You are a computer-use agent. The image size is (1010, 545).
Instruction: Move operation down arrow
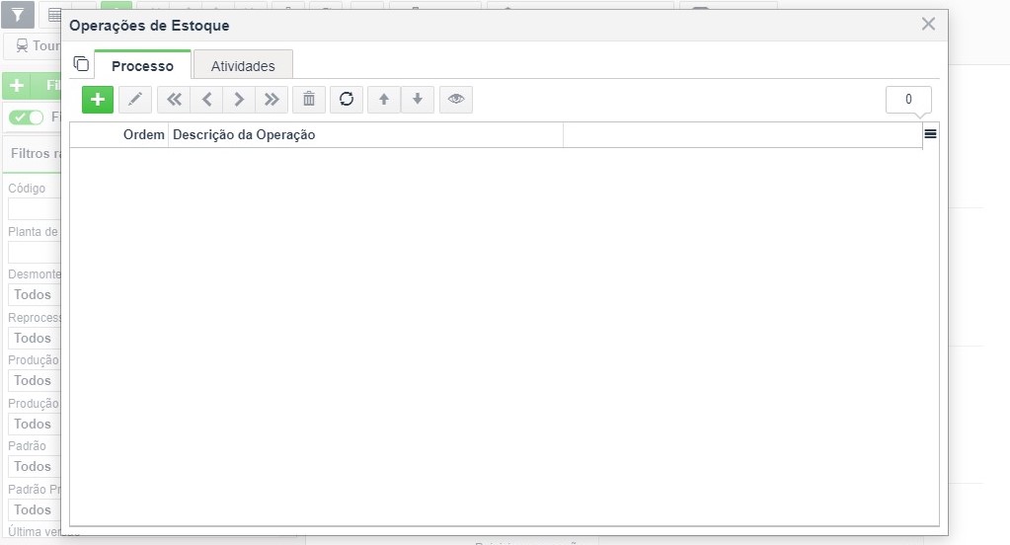tap(418, 99)
